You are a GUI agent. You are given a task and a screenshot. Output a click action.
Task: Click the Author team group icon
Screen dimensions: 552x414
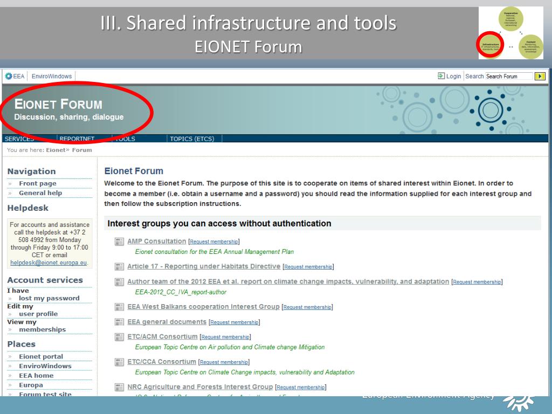click(119, 282)
